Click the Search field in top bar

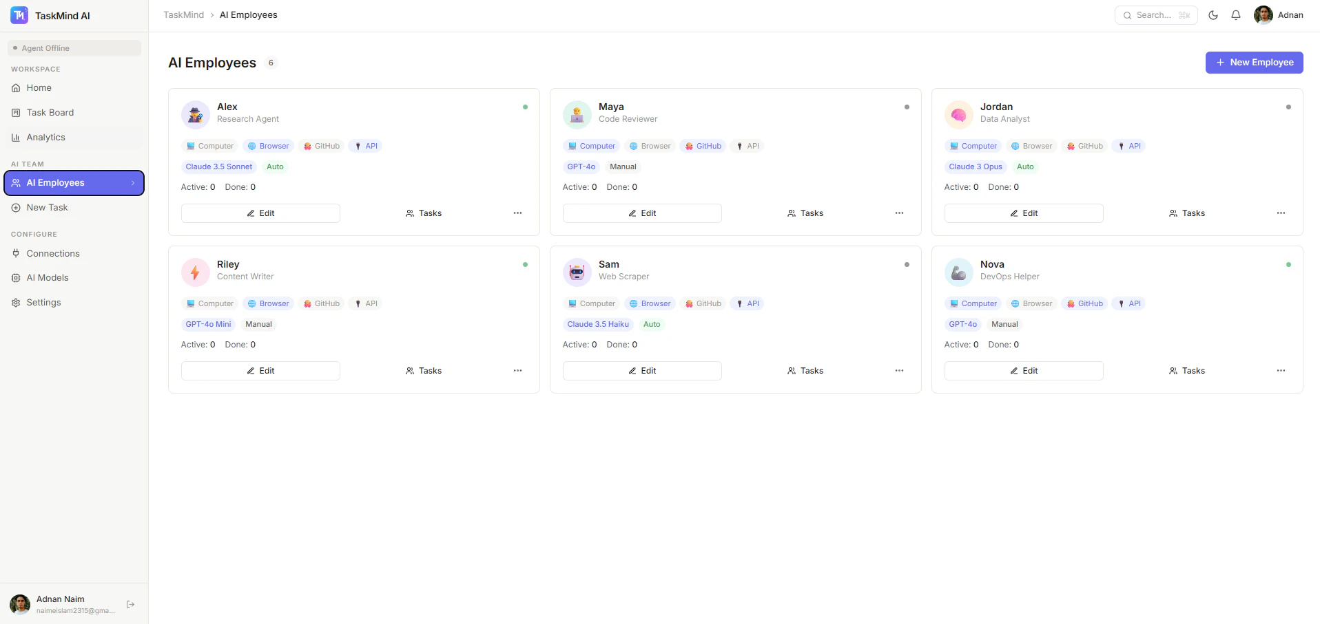click(x=1156, y=15)
